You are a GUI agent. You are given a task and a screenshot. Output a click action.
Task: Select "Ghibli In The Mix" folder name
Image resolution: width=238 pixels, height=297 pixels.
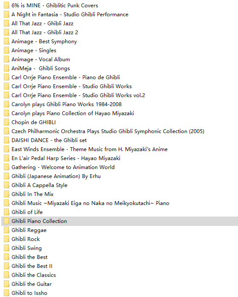[32, 194]
